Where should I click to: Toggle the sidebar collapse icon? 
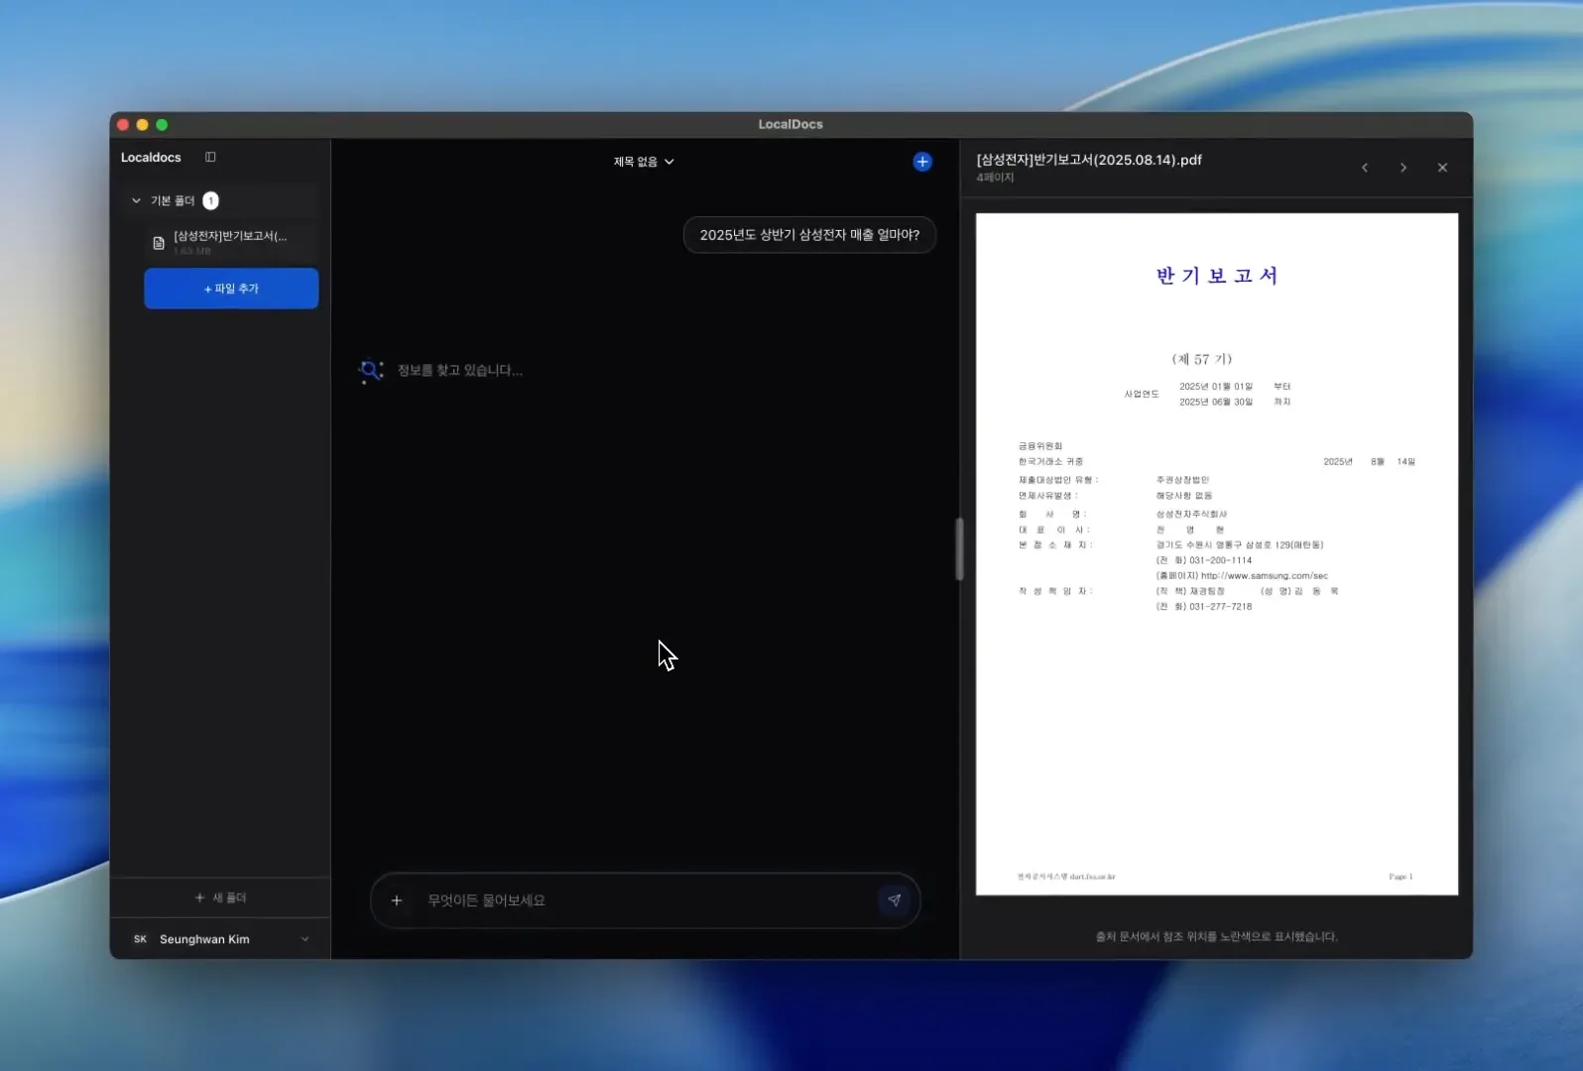tap(210, 157)
